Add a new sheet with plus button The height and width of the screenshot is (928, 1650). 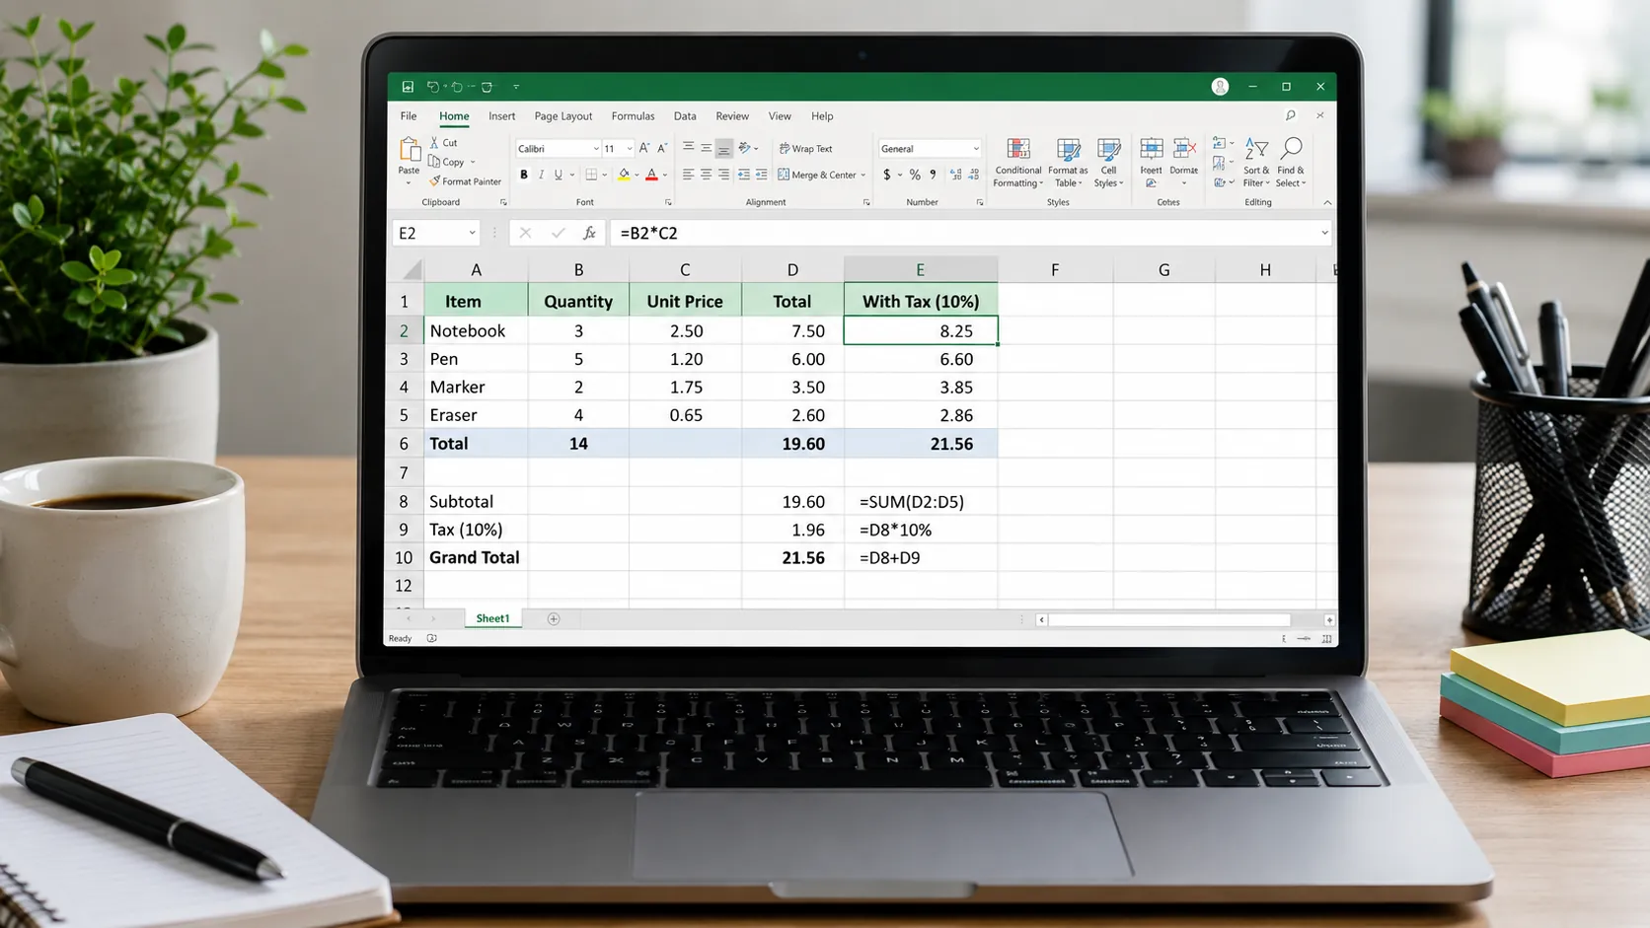coord(554,619)
